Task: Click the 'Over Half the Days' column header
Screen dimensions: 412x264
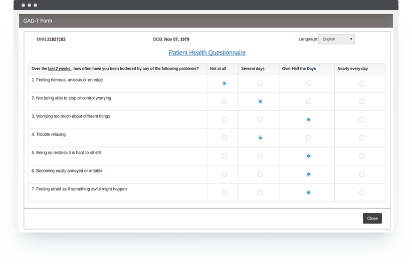Action: point(299,68)
